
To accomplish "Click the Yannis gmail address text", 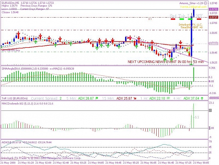I will pos(193,7).
